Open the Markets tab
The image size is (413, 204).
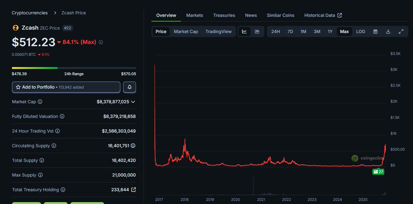click(x=195, y=15)
